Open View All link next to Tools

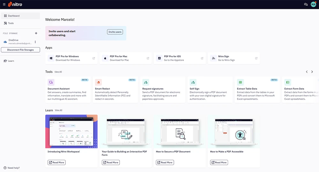[58, 72]
